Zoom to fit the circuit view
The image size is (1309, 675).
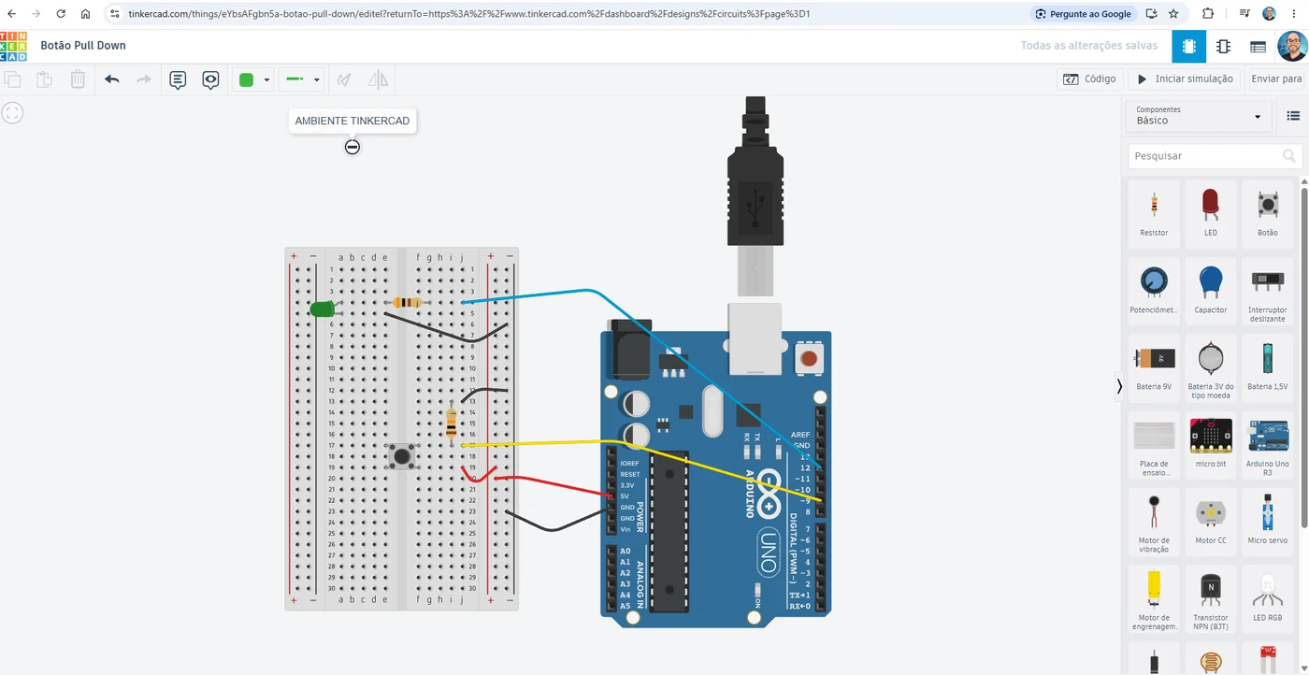(12, 113)
